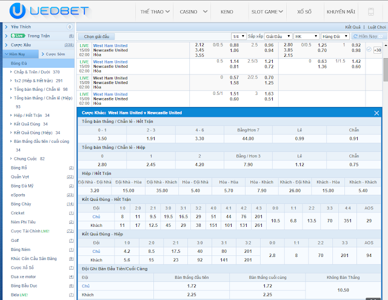This screenshot has width=388, height=300.
Task: Open the Hàng Đôi layout dropdown
Action: coord(335,36)
